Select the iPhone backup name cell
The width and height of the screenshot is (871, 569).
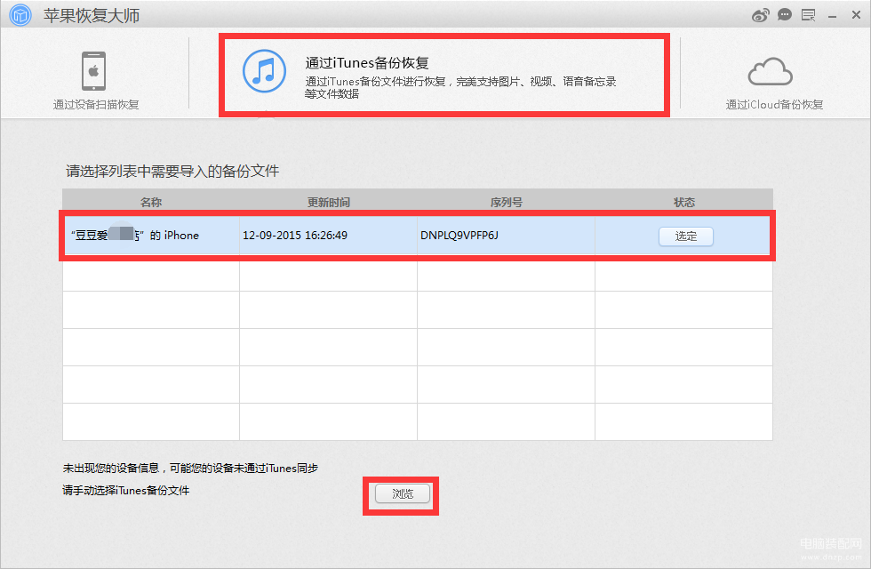pos(151,236)
